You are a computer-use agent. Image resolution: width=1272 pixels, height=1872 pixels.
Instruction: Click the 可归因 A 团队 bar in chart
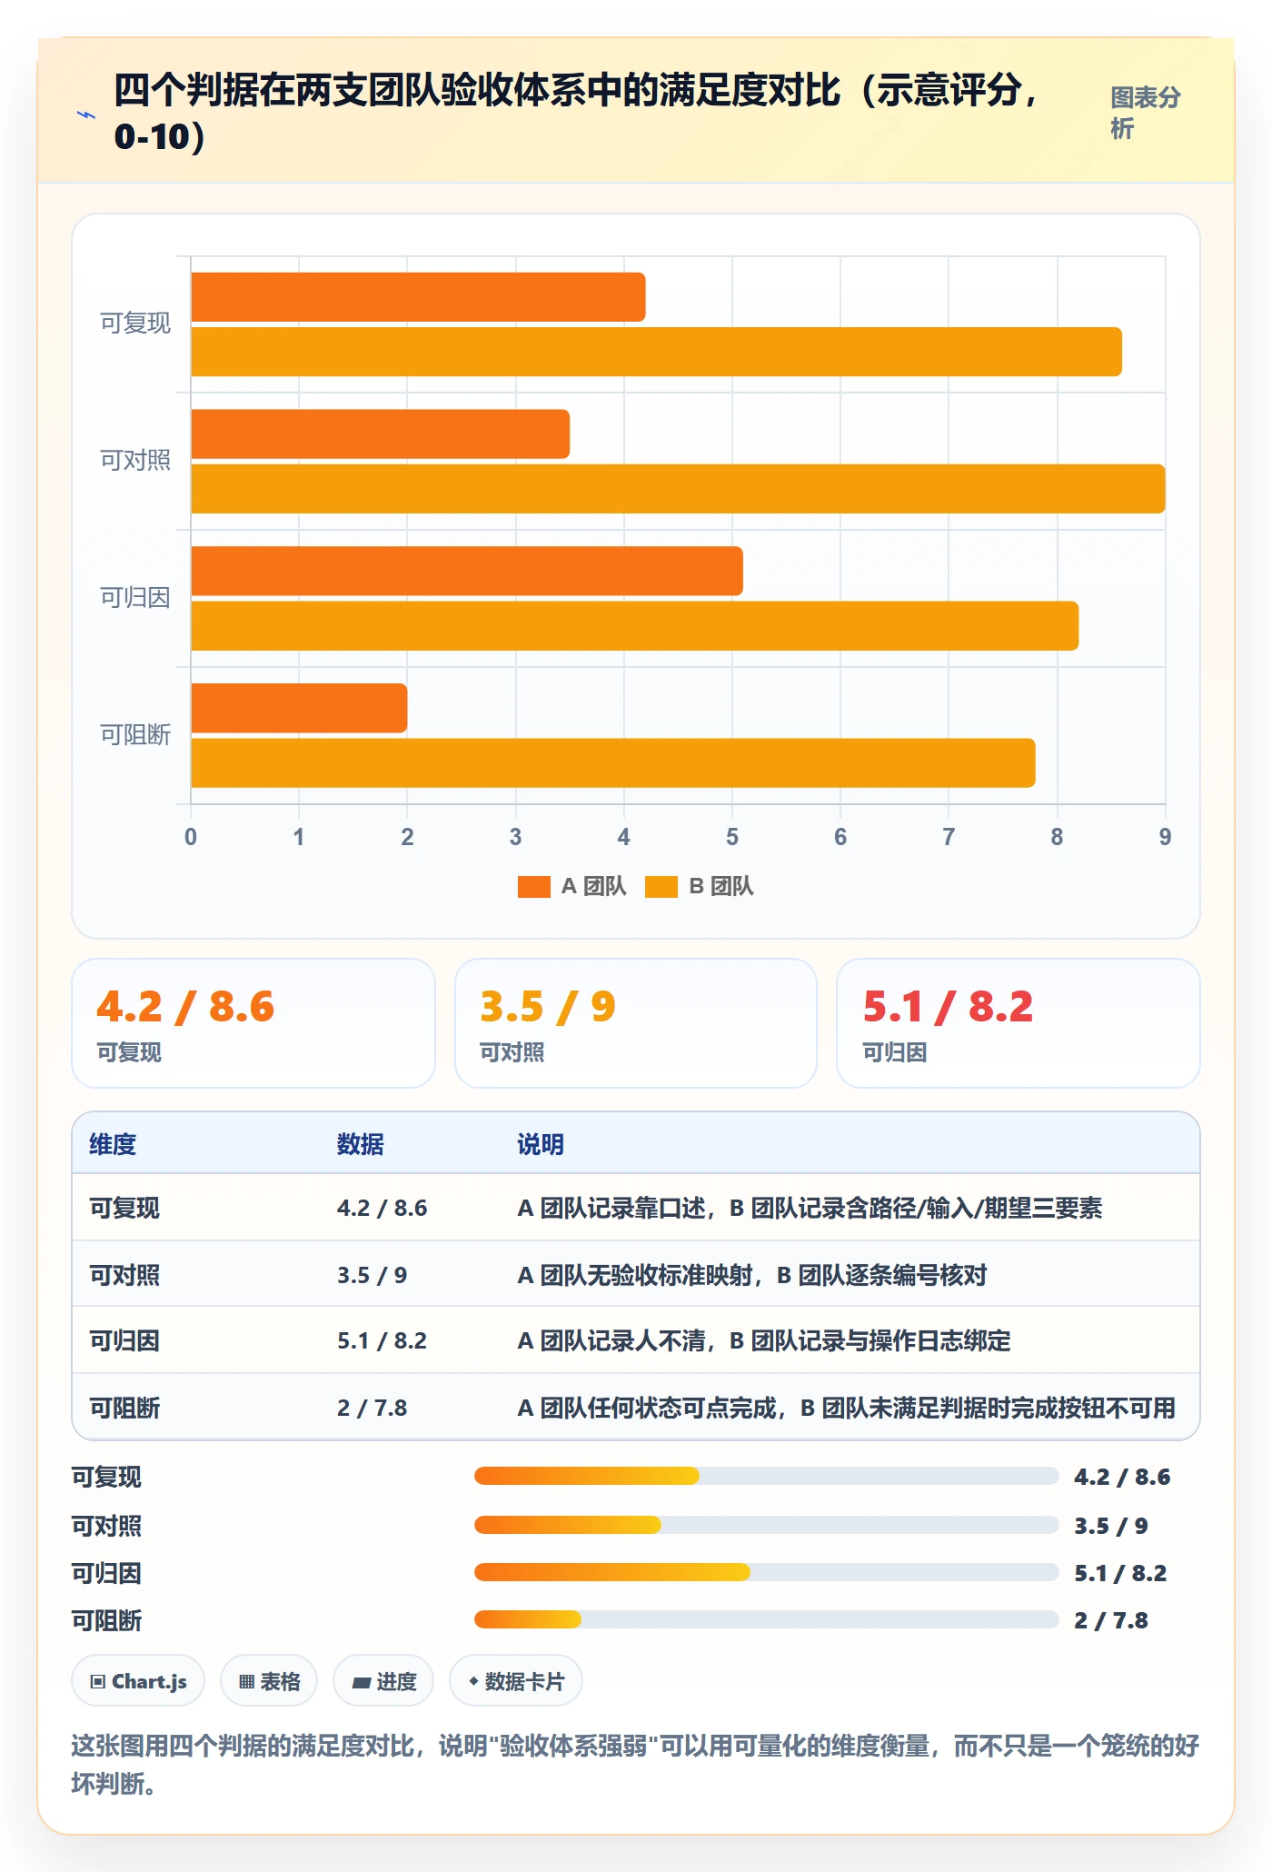(467, 571)
